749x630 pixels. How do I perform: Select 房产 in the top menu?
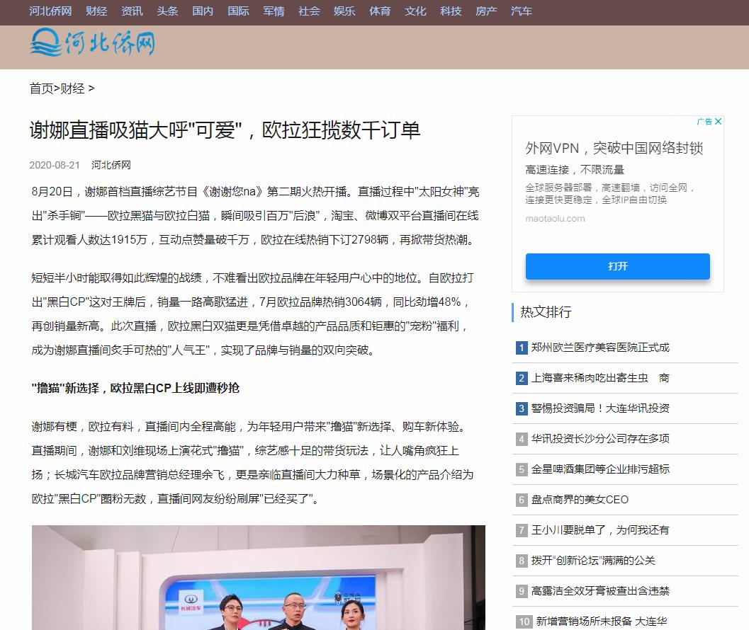(486, 11)
